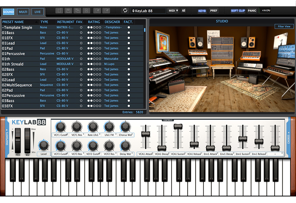Switch to the MULTI tab
This screenshot has height=203, width=296.
(23, 12)
